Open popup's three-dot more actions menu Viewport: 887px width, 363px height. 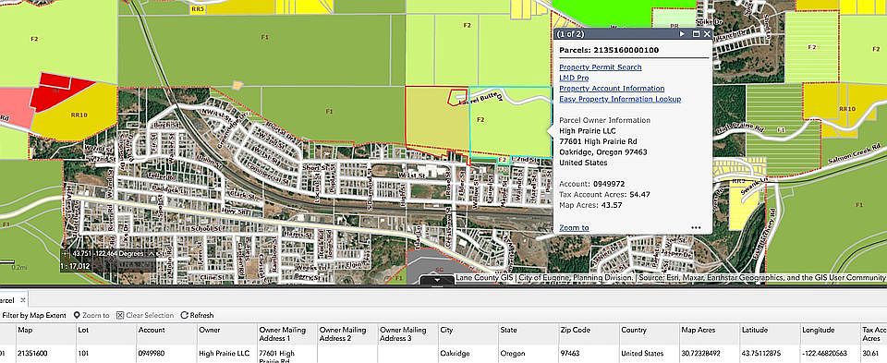(696, 228)
